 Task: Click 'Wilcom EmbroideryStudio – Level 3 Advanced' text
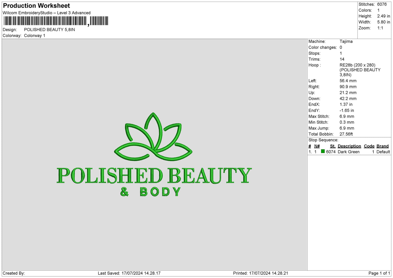tap(47, 13)
